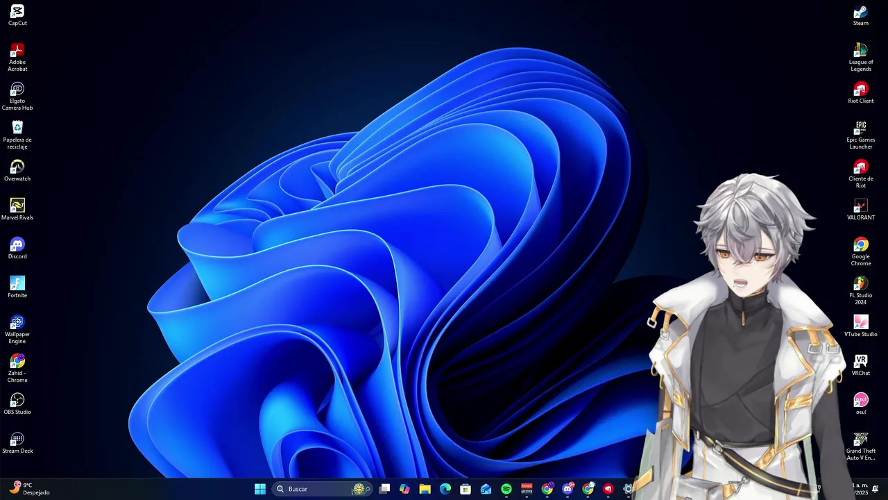Launch Copilot from the taskbar
The width and height of the screenshot is (888, 500).
coord(404,489)
